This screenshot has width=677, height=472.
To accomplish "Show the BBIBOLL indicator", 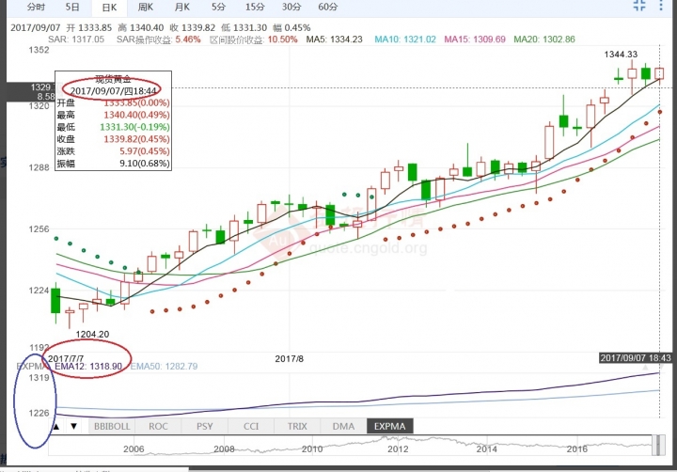I will click(112, 427).
